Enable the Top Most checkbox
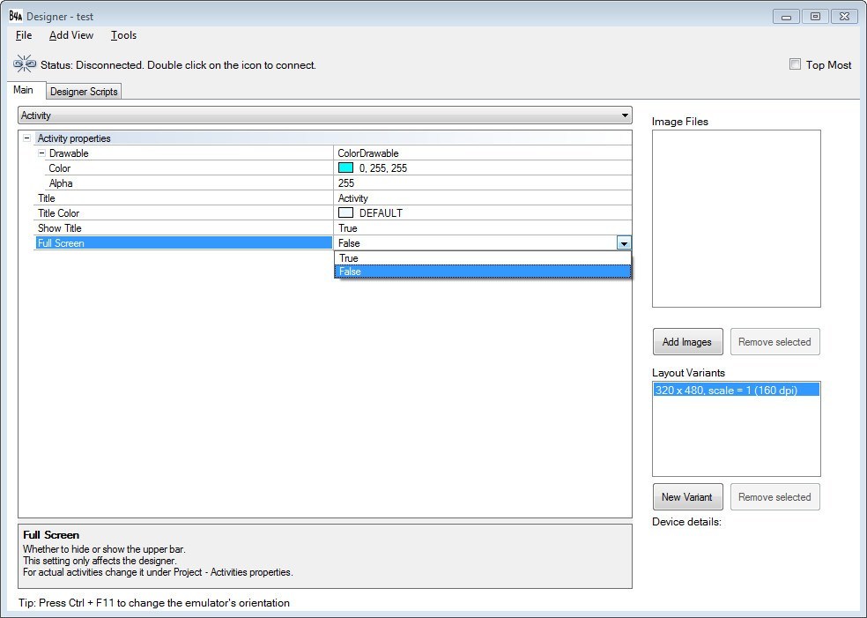867x618 pixels. pyautogui.click(x=795, y=64)
